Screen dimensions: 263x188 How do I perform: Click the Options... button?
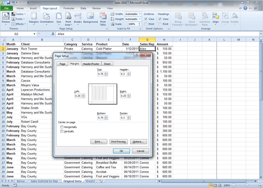[x=139, y=142]
